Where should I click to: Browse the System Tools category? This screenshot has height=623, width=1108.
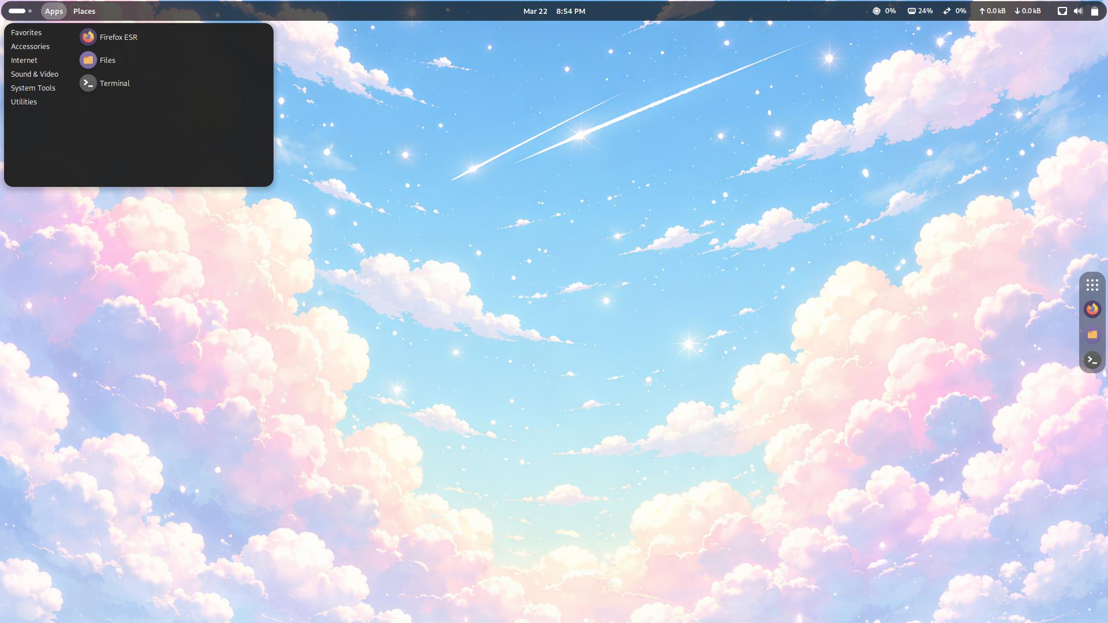(x=33, y=88)
